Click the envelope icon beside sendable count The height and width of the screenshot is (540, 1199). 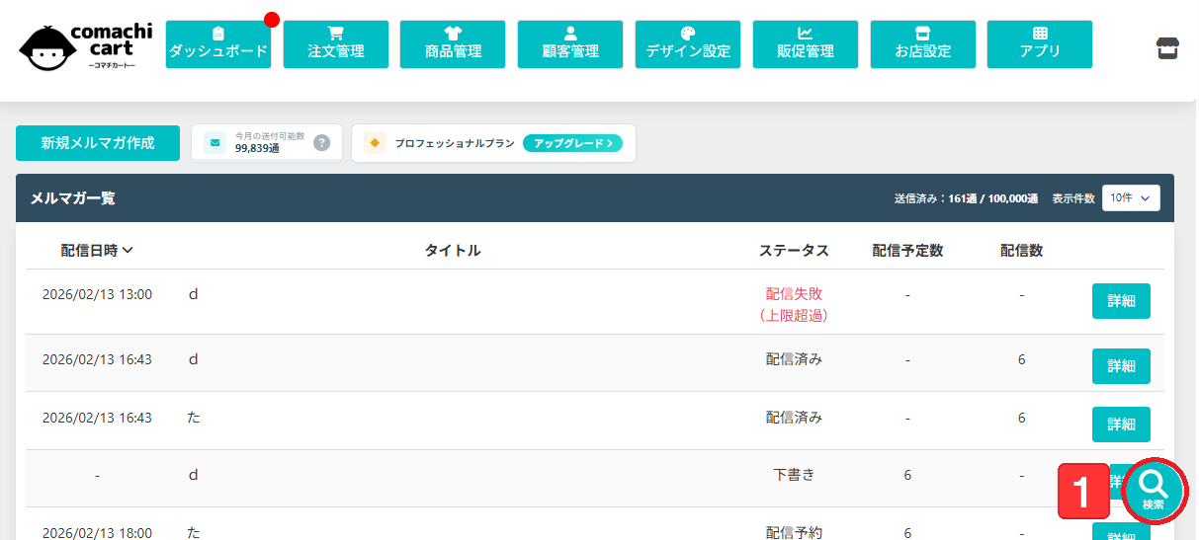(214, 143)
